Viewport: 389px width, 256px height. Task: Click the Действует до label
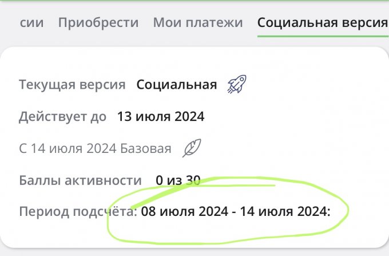[63, 117]
